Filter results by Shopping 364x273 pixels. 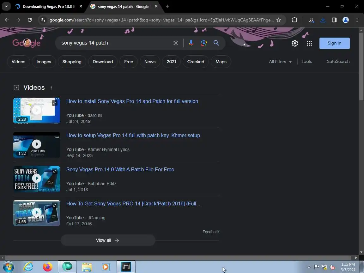[72, 62]
